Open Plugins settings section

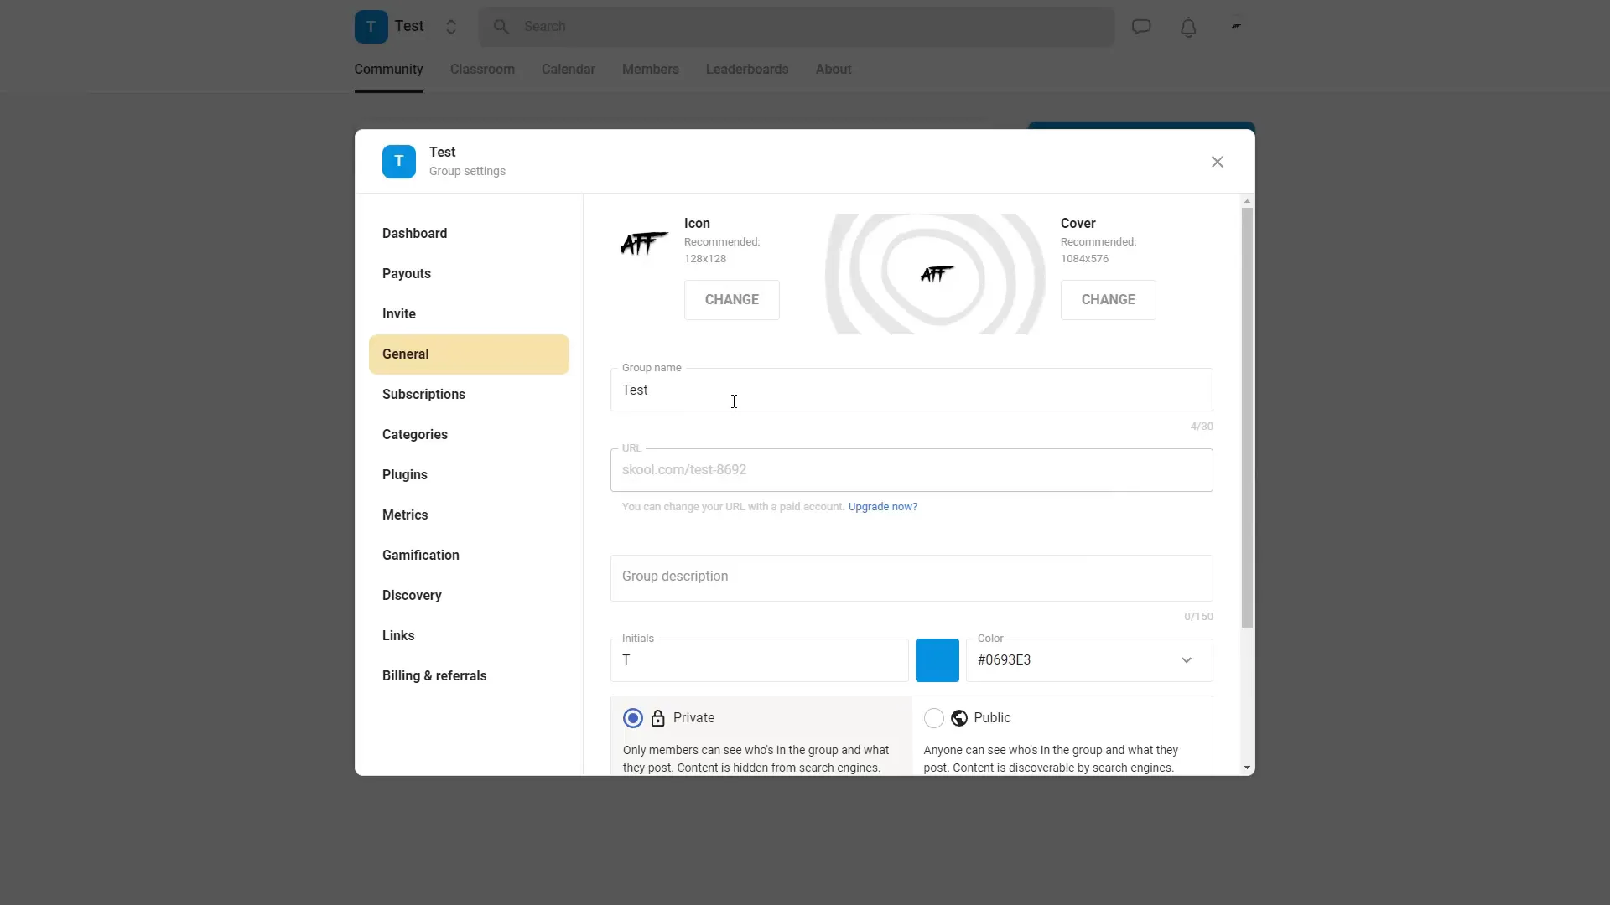(469, 475)
